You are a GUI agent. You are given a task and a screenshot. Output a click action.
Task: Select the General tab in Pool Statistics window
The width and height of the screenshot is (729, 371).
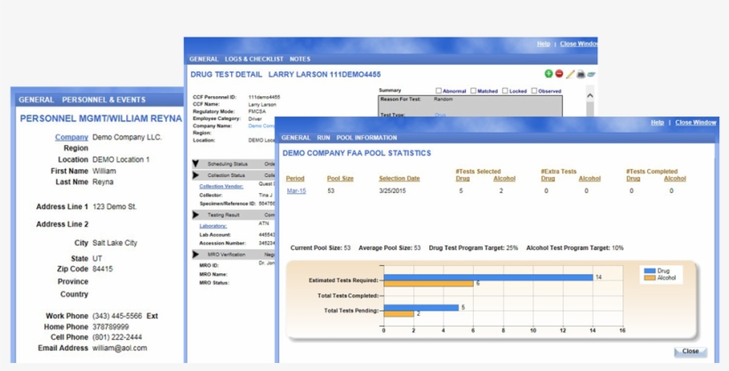pos(296,138)
